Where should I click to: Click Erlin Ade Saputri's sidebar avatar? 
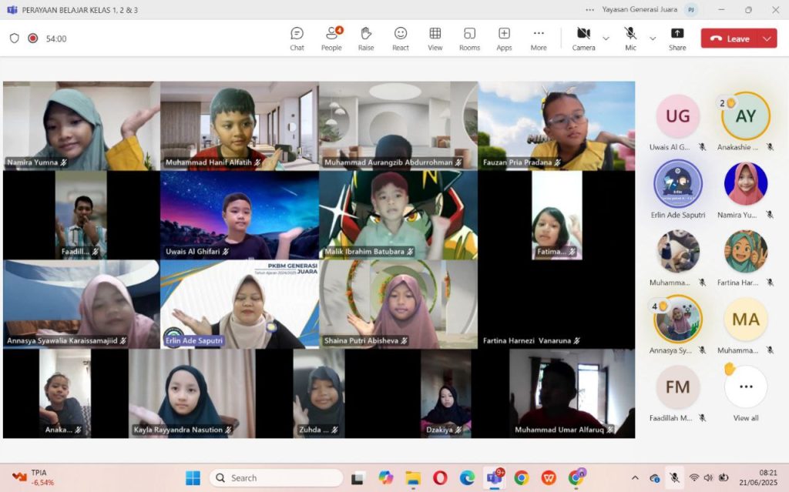[678, 183]
